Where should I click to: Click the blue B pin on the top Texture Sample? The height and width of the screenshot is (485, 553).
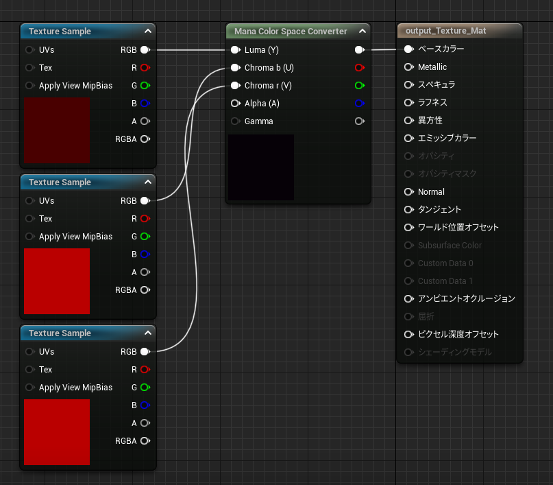(x=145, y=104)
